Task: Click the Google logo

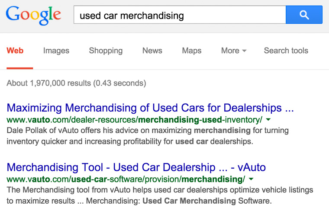Action: [34, 15]
